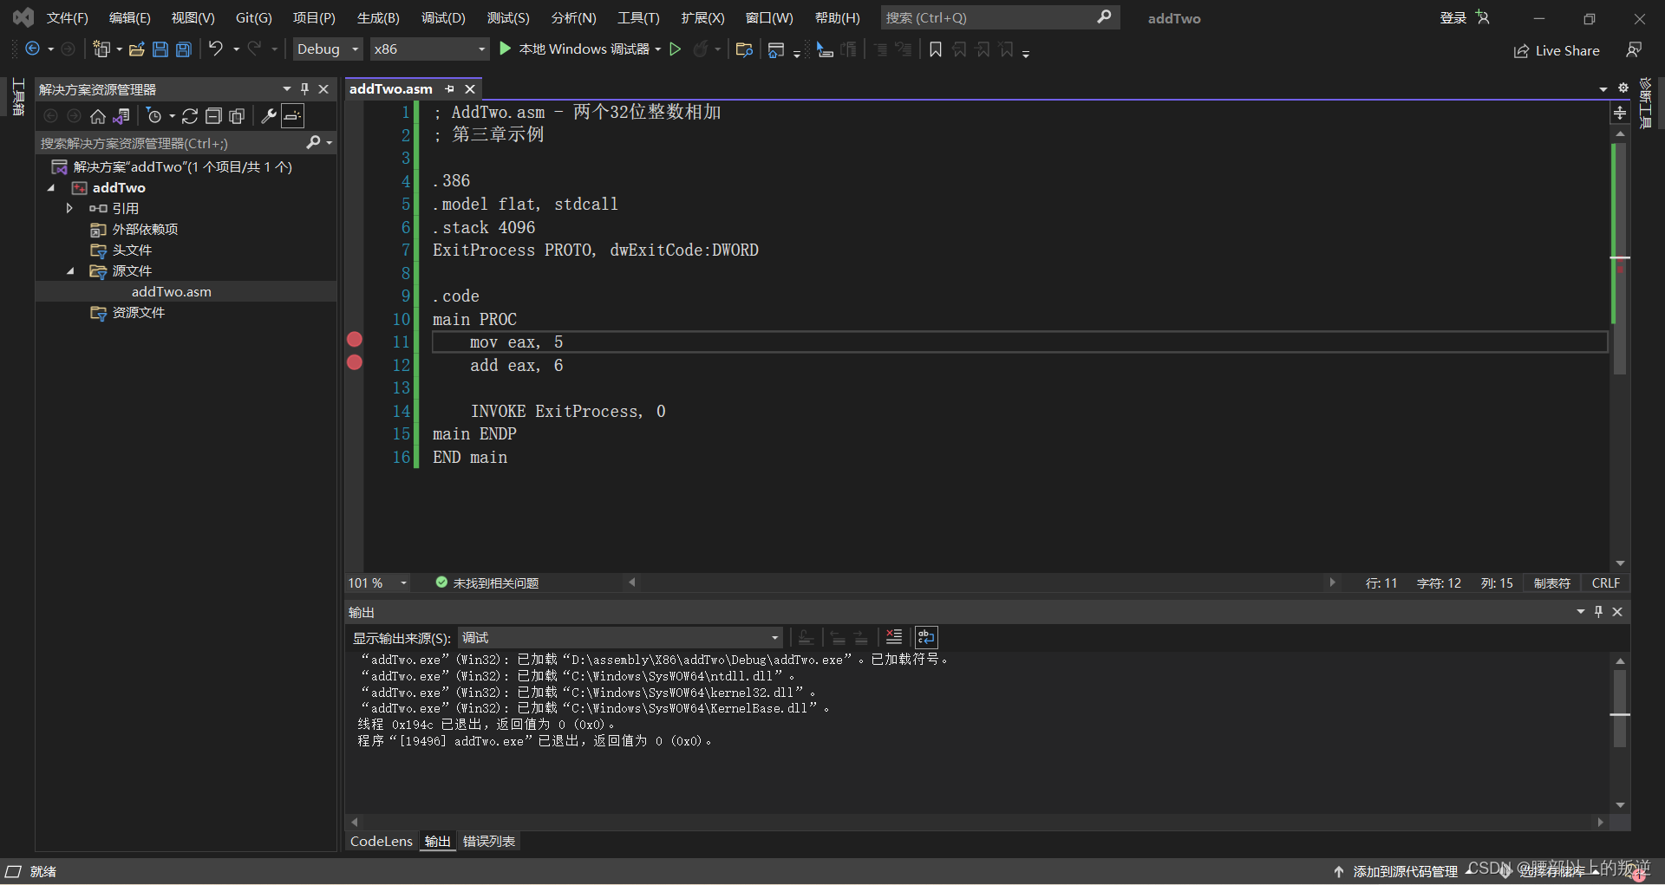Remove the breakpoint on line 12

(x=355, y=362)
